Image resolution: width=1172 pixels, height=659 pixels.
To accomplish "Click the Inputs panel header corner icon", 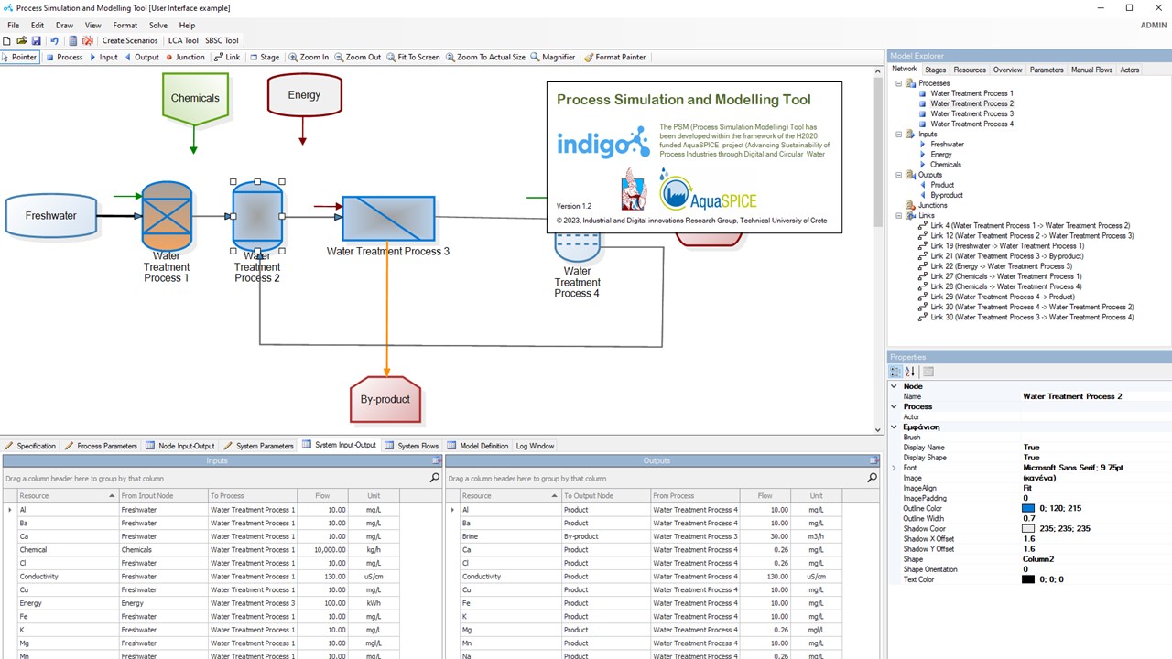I will [436, 460].
